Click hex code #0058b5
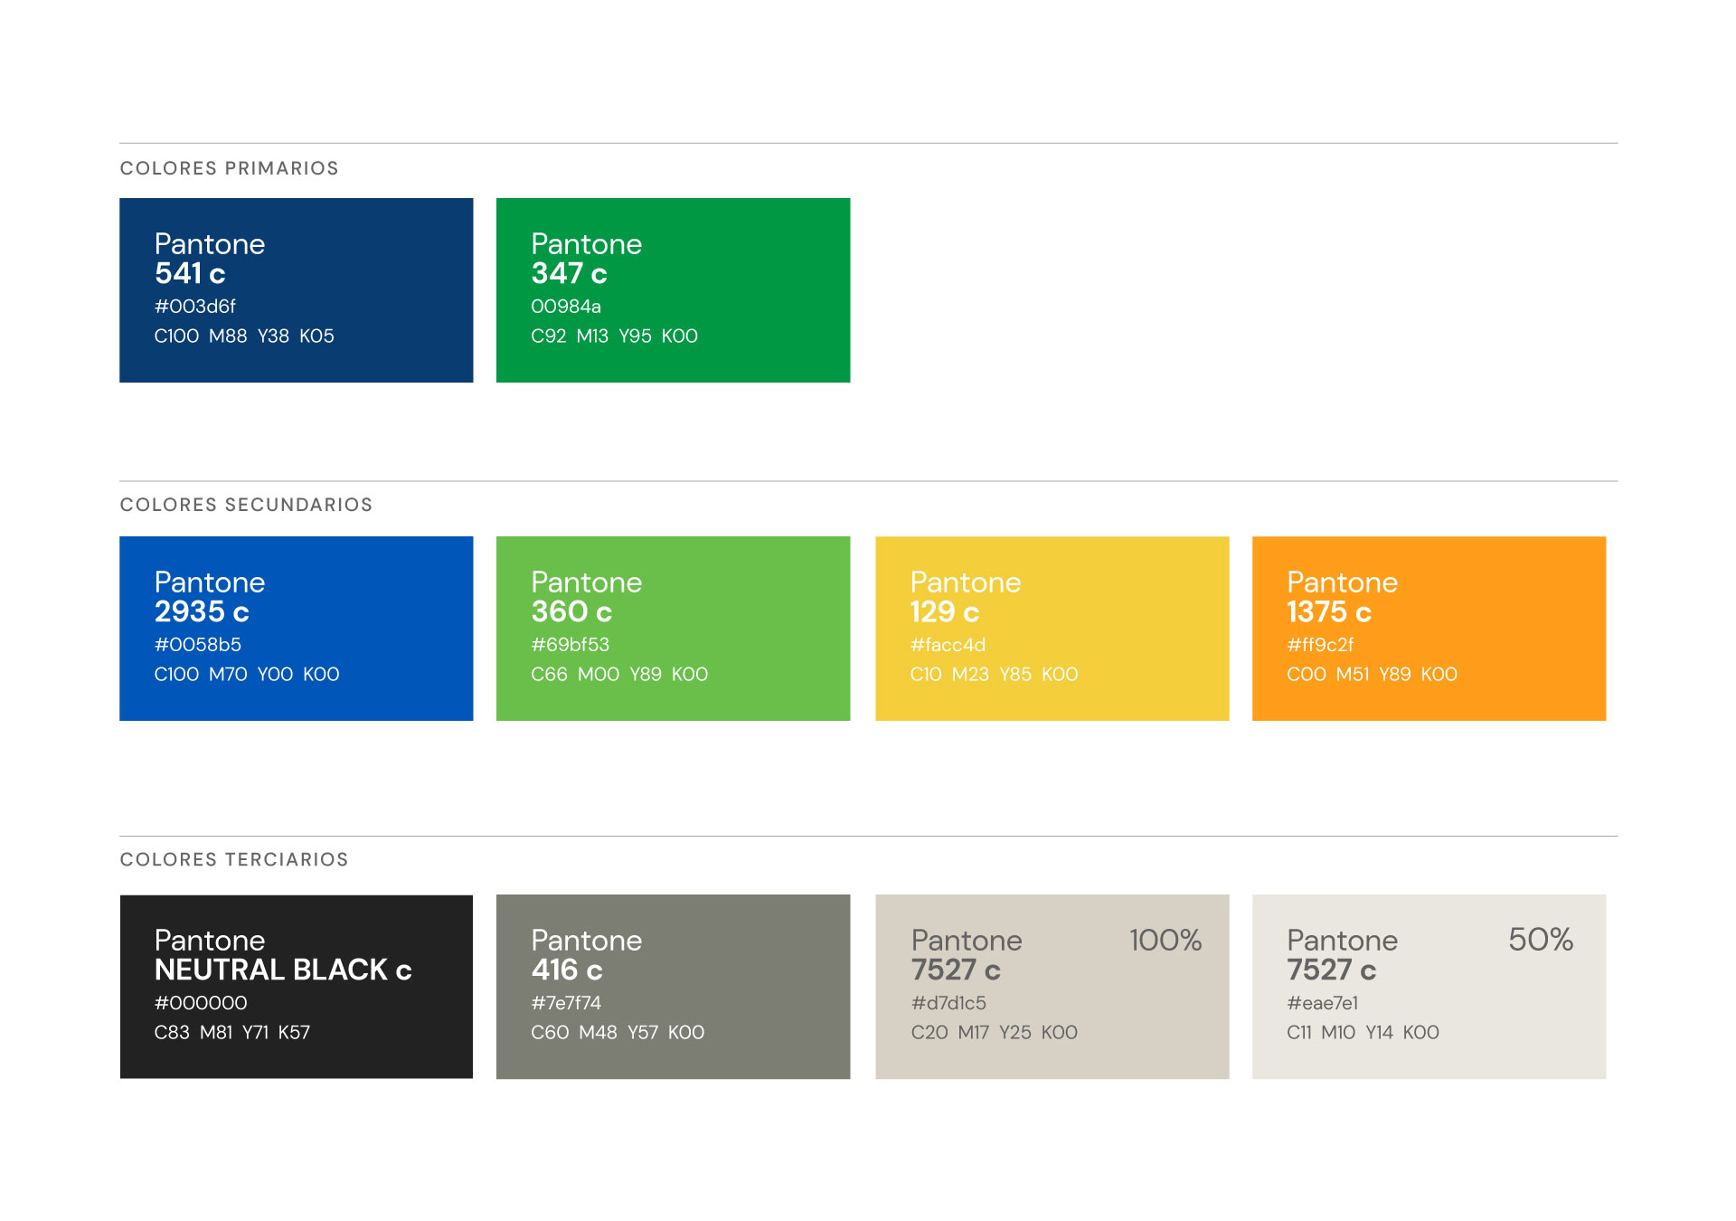Screen dimensions: 1736x1221 pyautogui.click(x=198, y=645)
